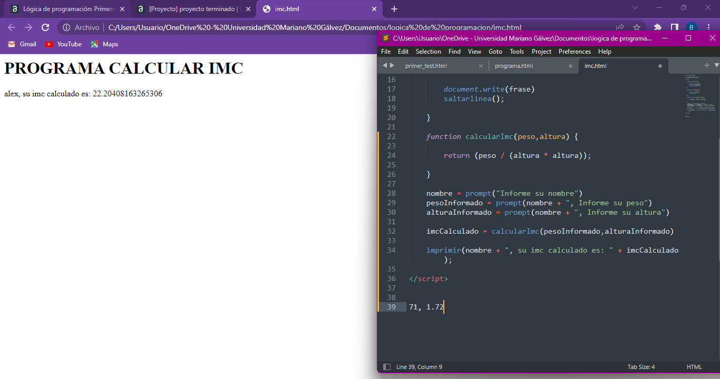Switch to primer_test.html Sublime tab
Screen dimensions: 720x379
[426, 66]
